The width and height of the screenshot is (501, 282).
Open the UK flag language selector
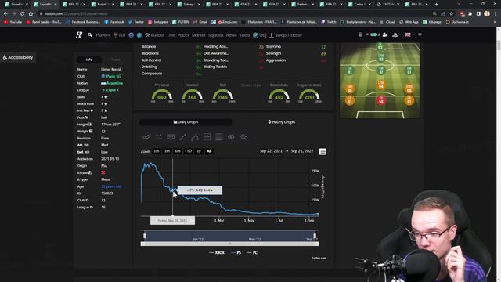(408, 34)
